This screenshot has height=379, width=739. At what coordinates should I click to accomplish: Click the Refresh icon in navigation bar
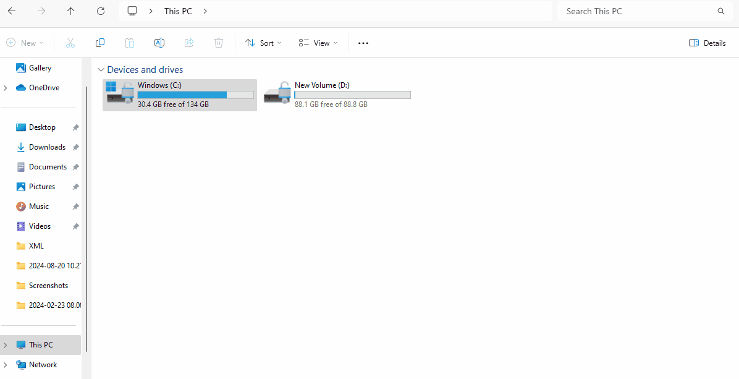[x=101, y=11]
